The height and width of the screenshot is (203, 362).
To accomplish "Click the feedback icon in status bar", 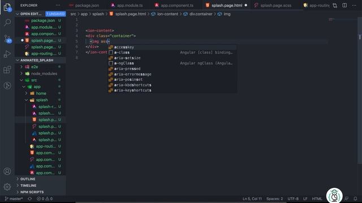I will [x=347, y=198].
